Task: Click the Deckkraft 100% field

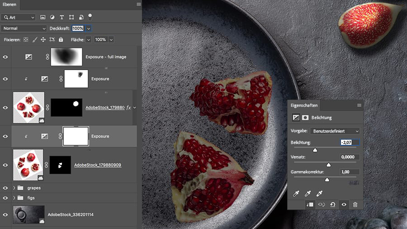Action: tap(78, 29)
